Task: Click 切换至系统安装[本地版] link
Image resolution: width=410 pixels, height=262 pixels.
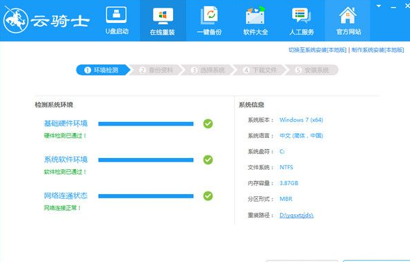Action: pyautogui.click(x=318, y=50)
